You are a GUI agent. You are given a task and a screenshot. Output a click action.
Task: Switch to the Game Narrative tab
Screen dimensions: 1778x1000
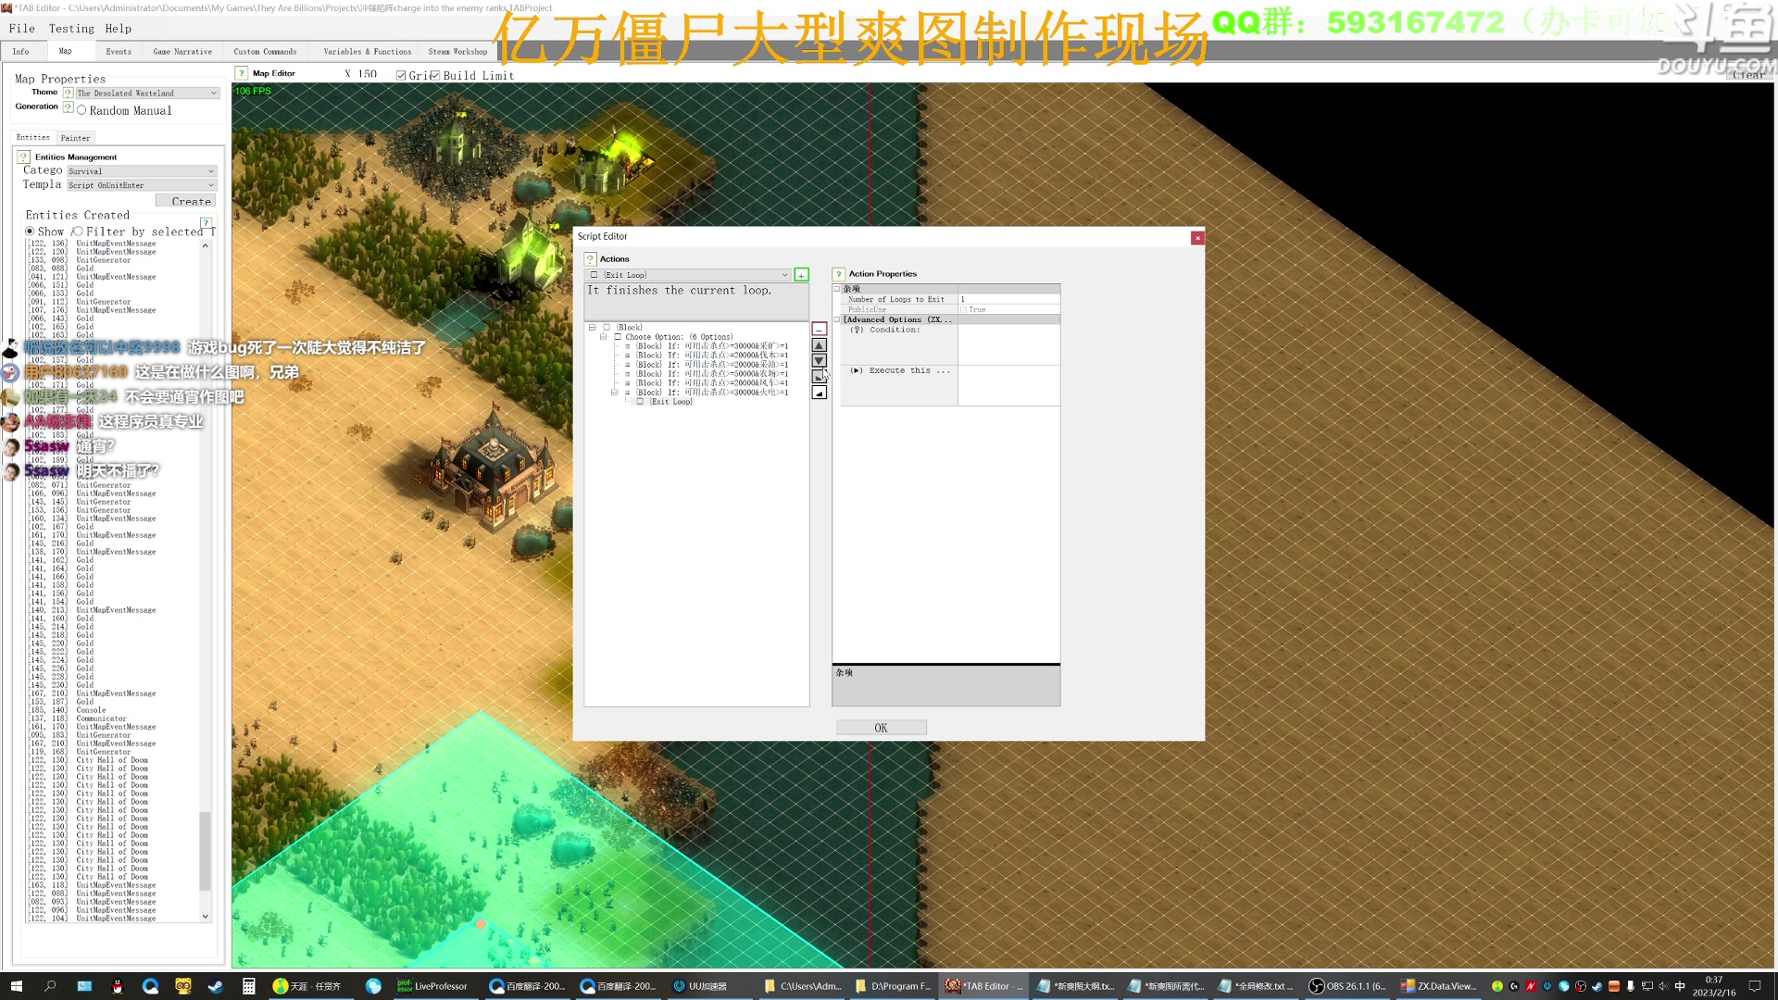[x=182, y=52]
